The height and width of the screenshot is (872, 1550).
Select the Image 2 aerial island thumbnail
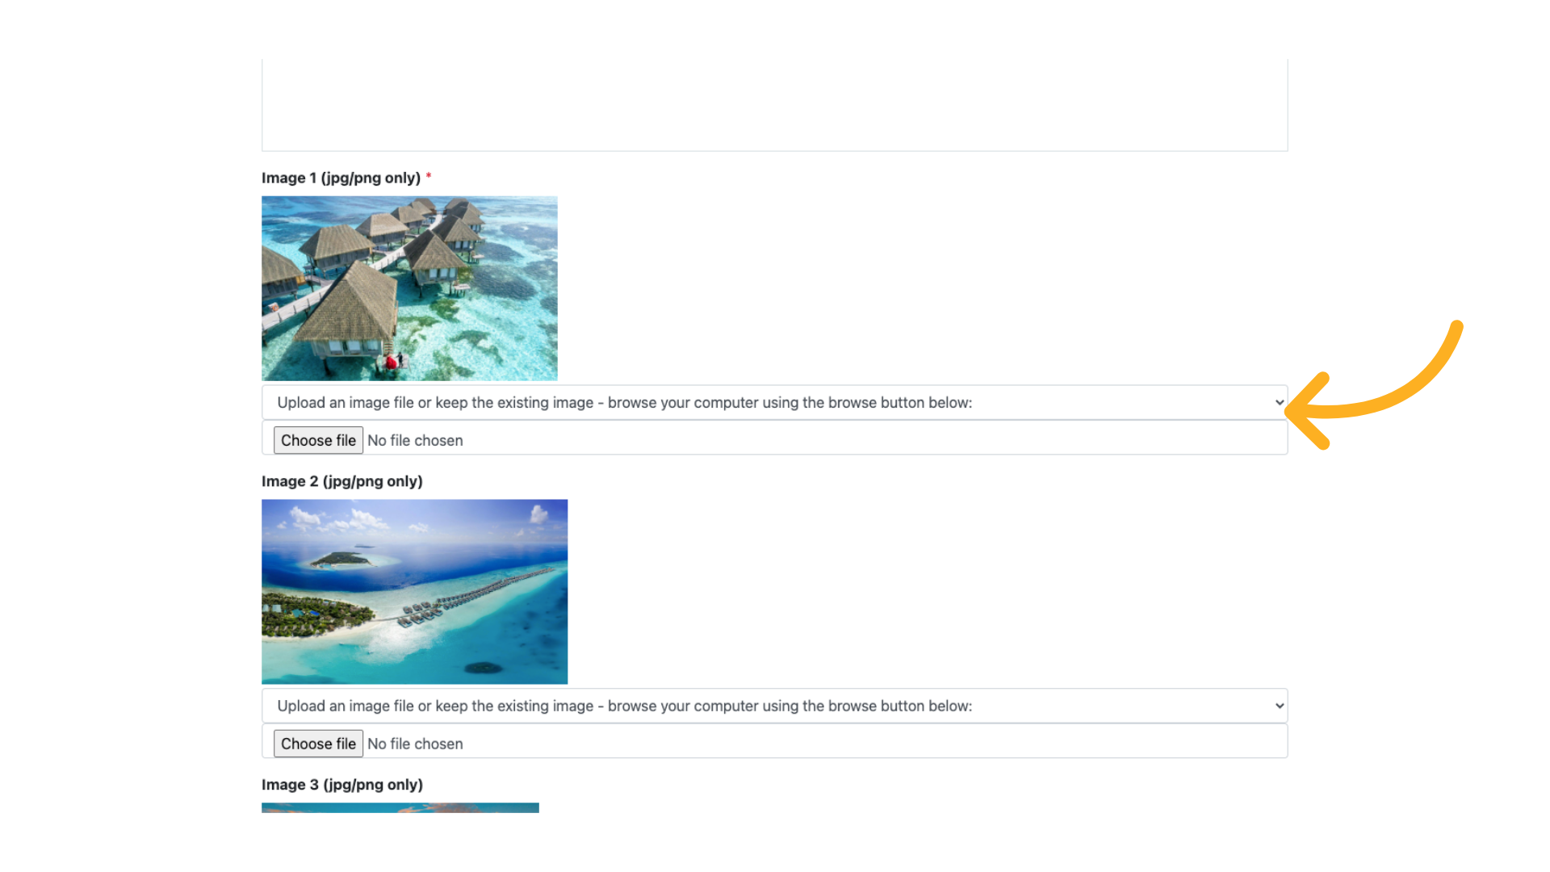pyautogui.click(x=414, y=591)
